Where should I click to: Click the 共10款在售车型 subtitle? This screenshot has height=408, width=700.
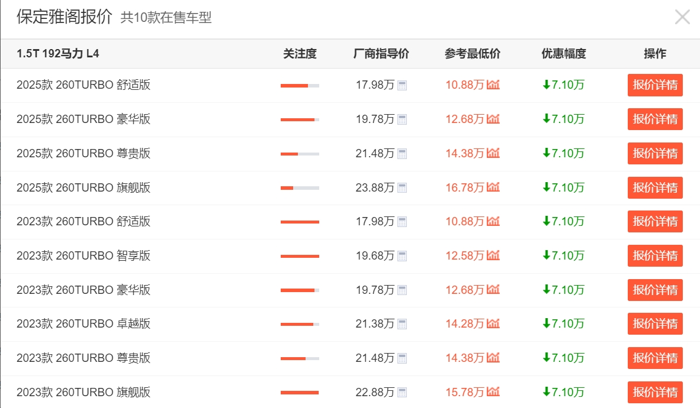click(166, 17)
